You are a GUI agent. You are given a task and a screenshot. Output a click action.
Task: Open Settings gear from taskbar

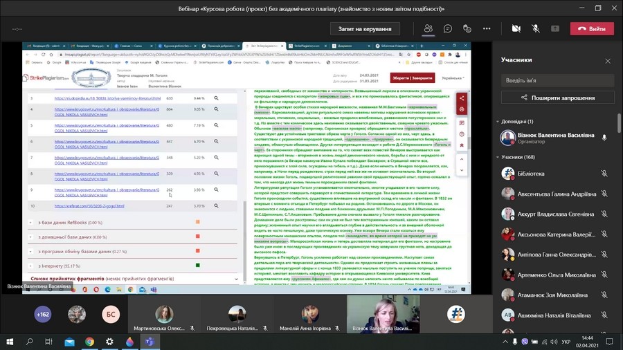(x=109, y=342)
